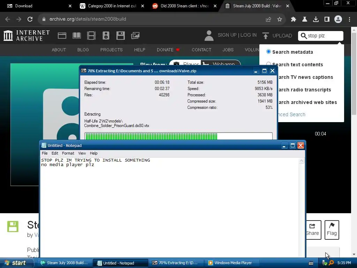
Task: Open the DONATE nav link
Action: pyautogui.click(x=168, y=50)
